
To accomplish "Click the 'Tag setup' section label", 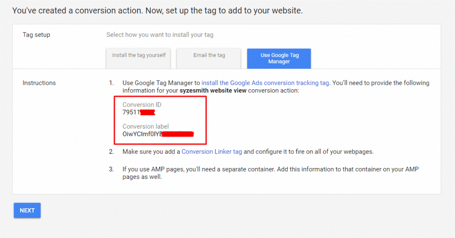I will (x=36, y=35).
